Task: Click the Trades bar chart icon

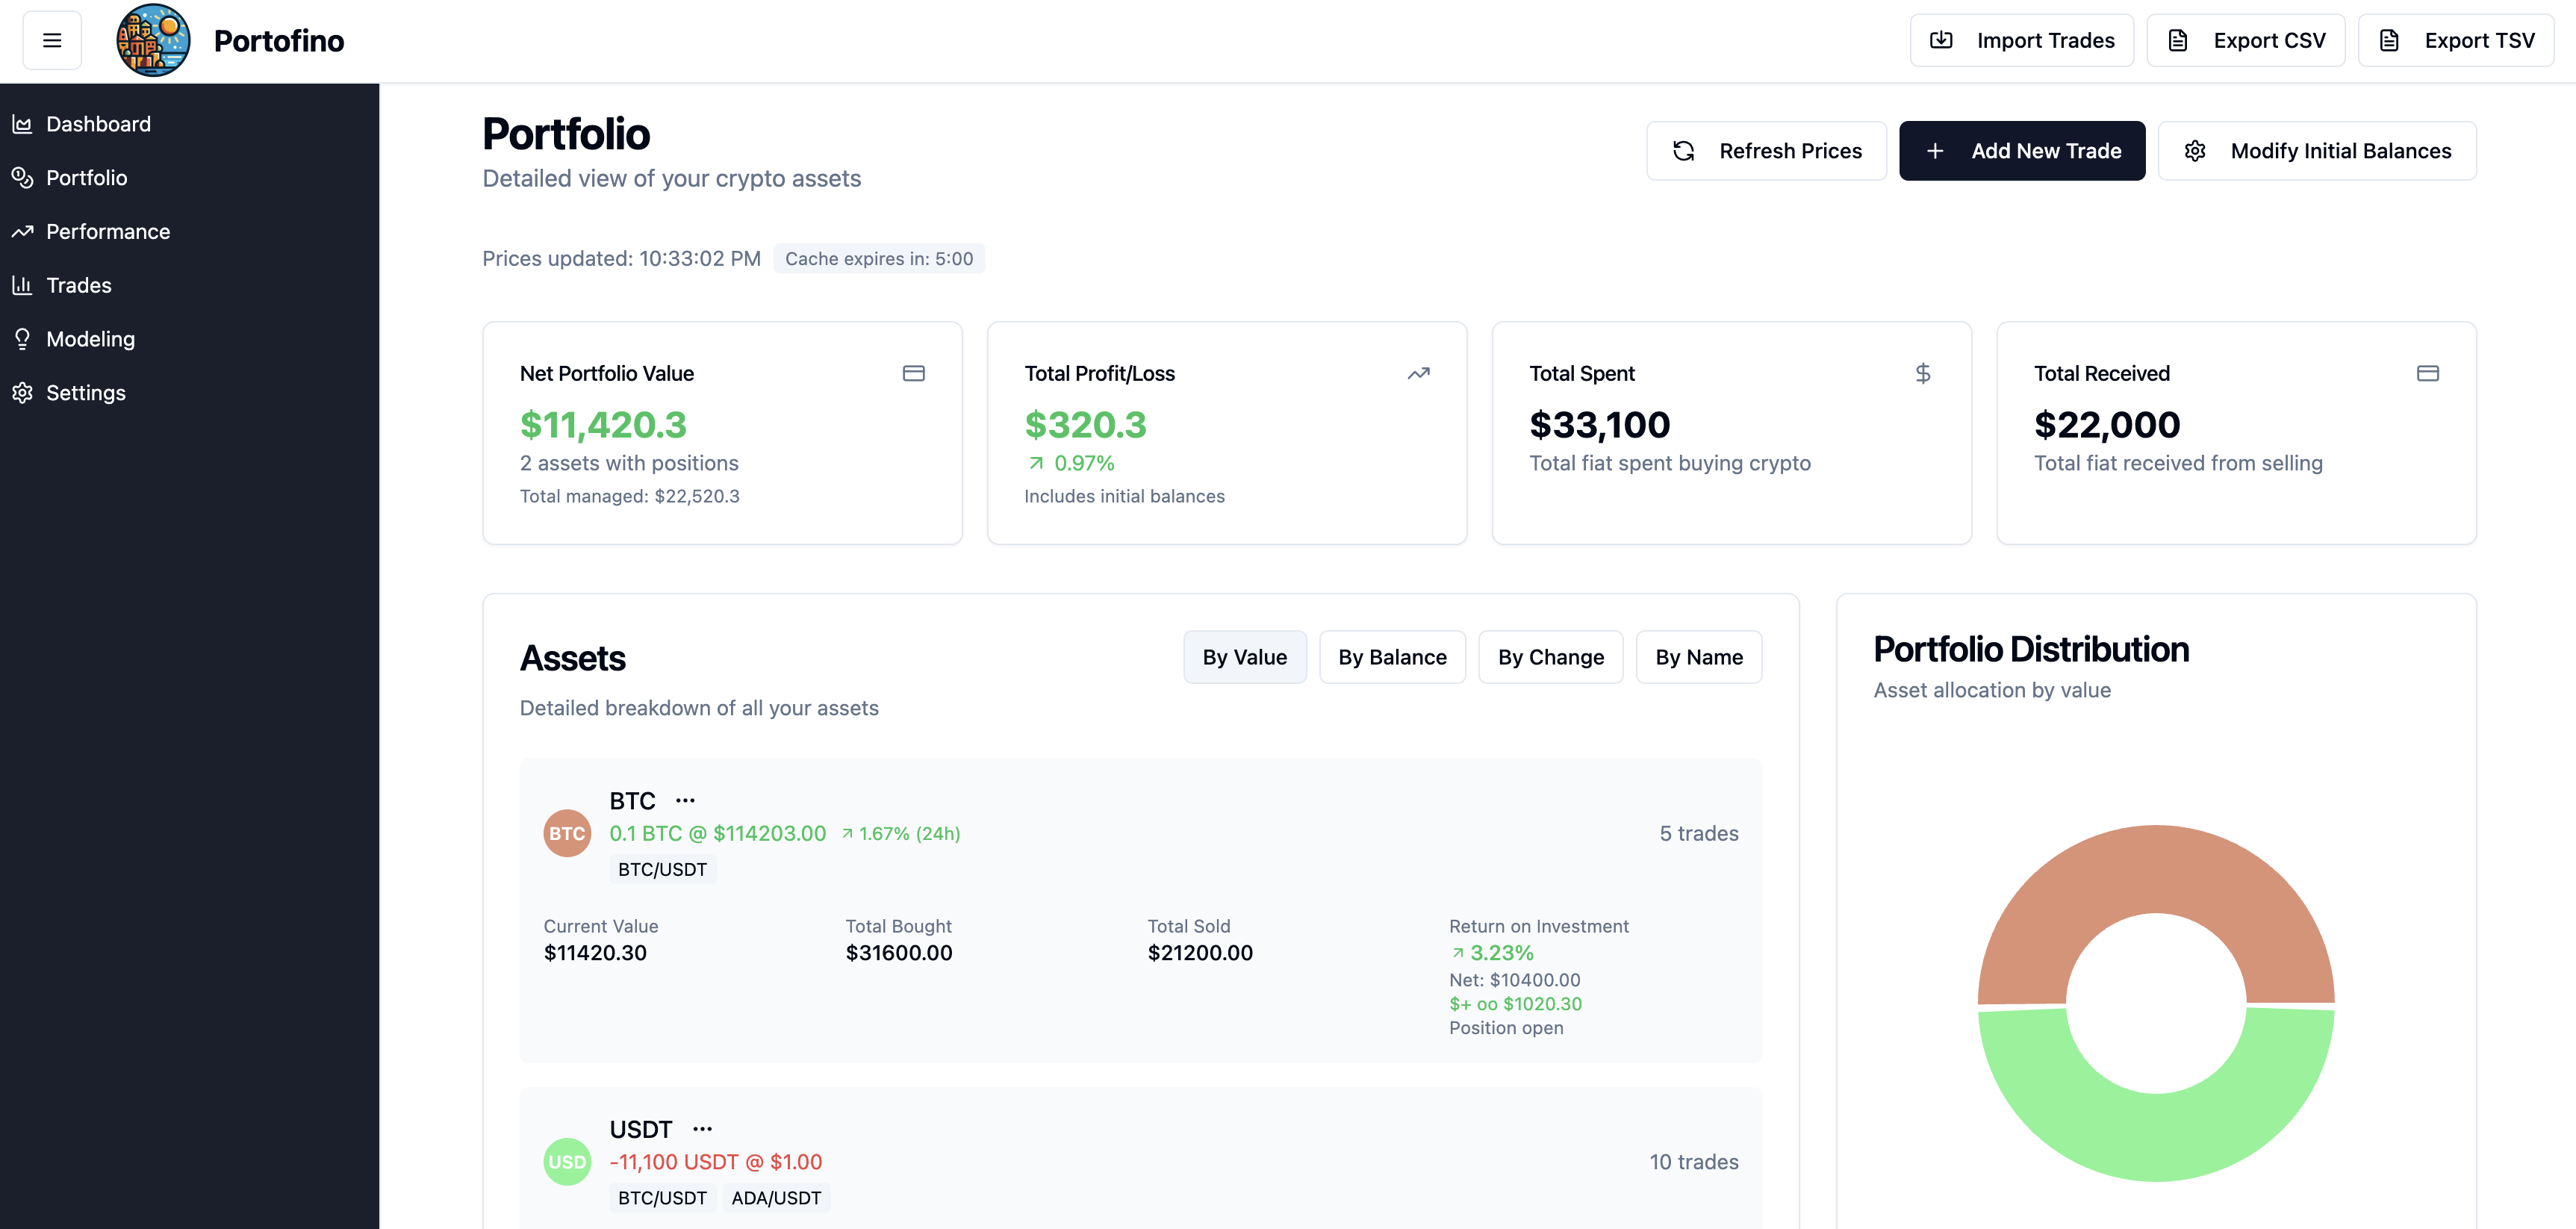Action: [x=22, y=285]
